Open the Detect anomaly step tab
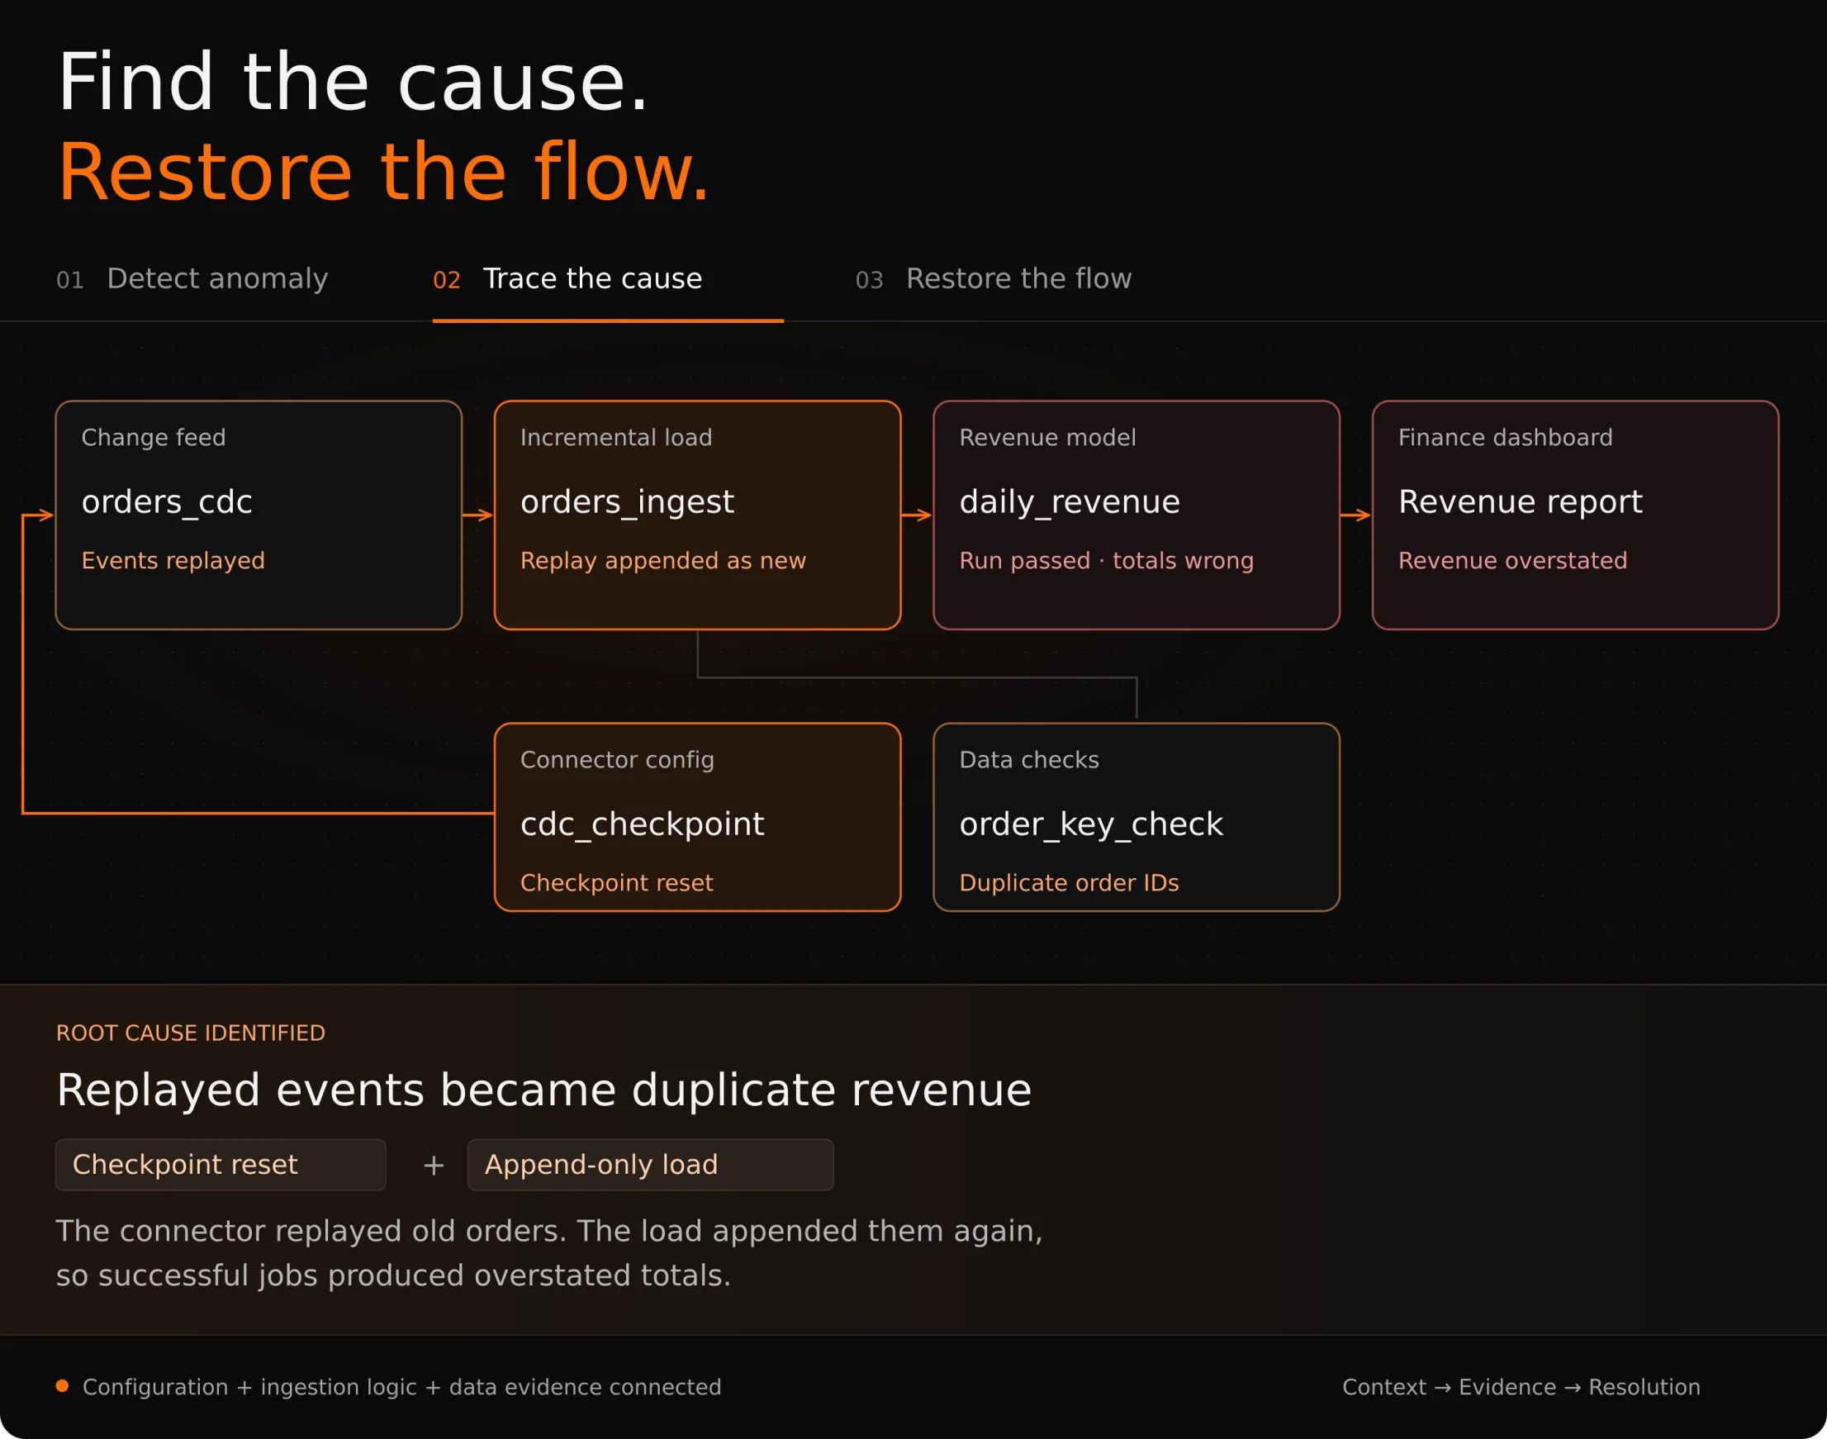Screen dimensions: 1827x1439 [192, 279]
